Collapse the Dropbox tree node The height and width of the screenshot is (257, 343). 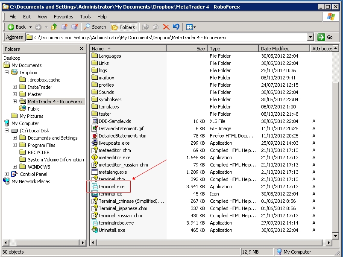6,72
